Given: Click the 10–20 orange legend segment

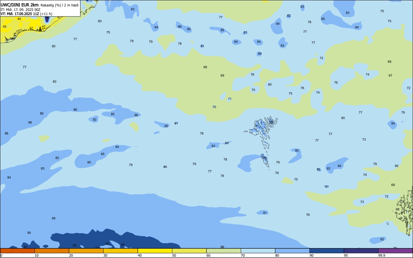Looking at the screenshot, I should tap(52, 251).
